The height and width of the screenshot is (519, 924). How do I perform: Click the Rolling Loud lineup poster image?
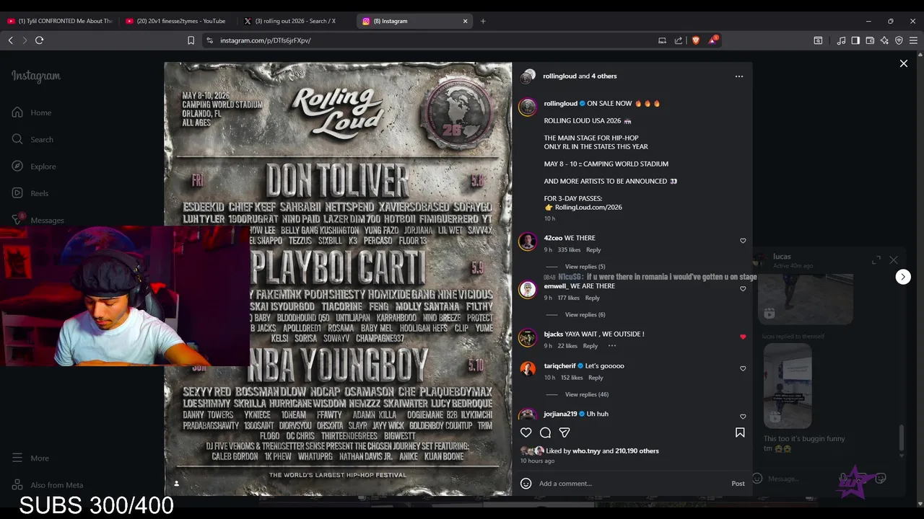[338, 278]
